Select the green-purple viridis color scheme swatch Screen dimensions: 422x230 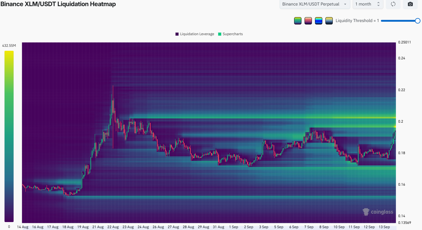tap(298, 21)
